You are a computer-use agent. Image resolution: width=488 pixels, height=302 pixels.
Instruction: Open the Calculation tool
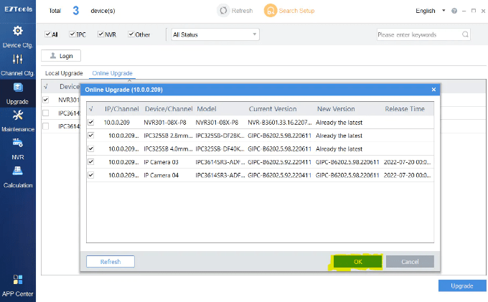point(17,176)
